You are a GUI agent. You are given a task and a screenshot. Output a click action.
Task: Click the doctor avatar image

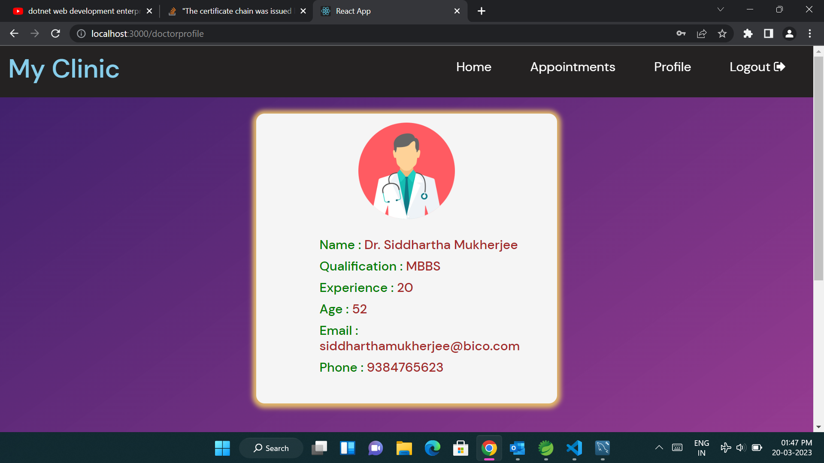coord(406,171)
